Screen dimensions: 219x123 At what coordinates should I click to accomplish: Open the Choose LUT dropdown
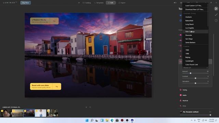pos(195,68)
